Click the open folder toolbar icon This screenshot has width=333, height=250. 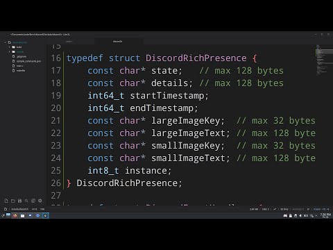pos(13,201)
